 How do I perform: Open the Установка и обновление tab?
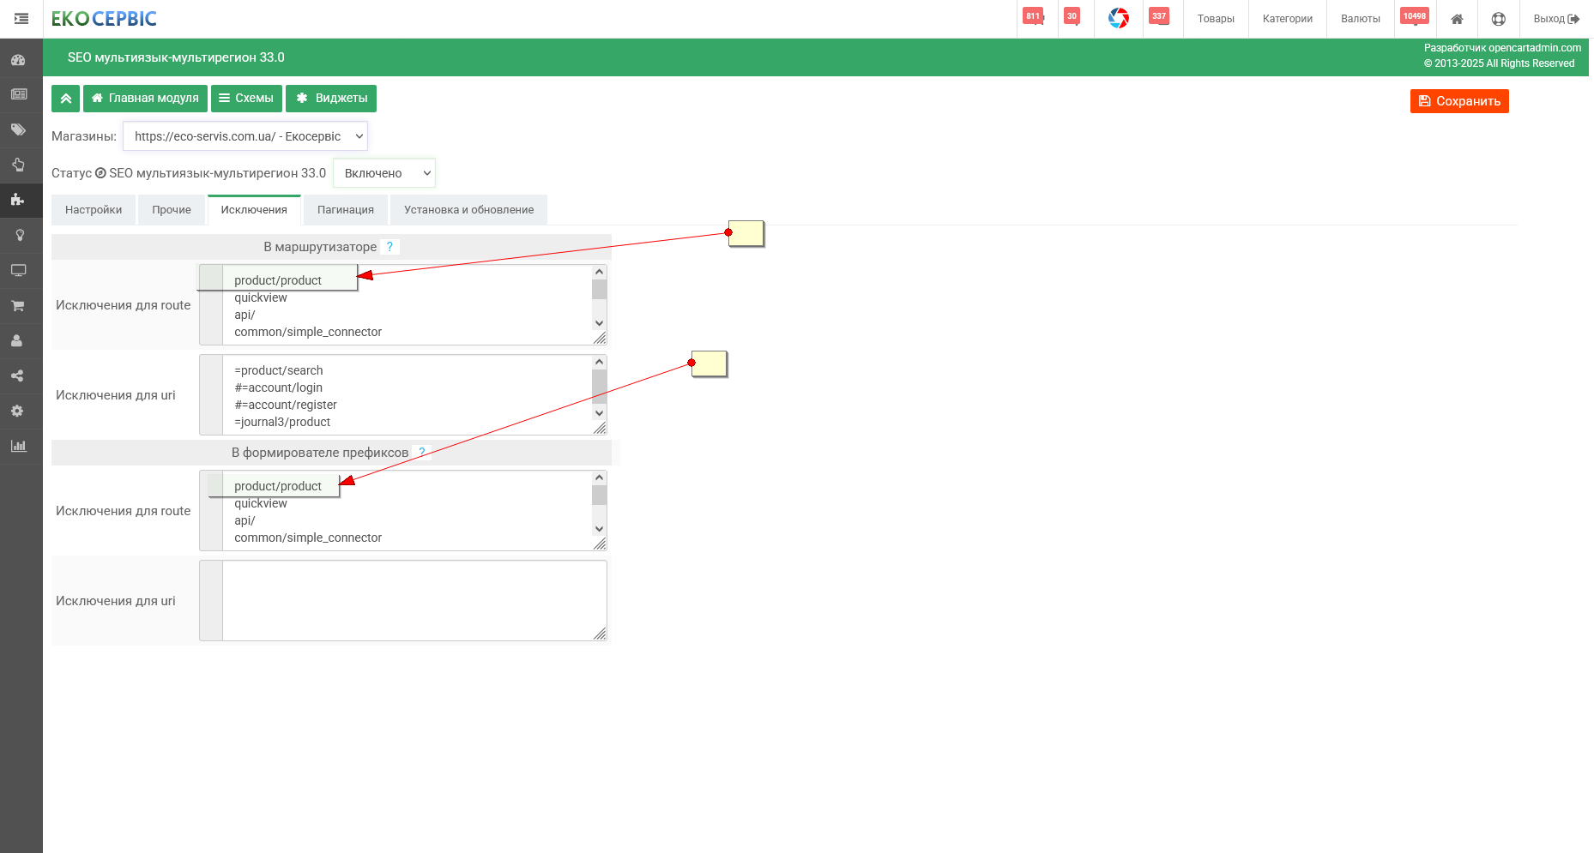(469, 210)
